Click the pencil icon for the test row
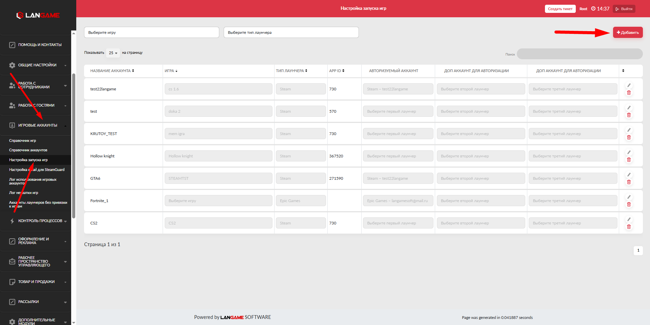 coord(629,108)
